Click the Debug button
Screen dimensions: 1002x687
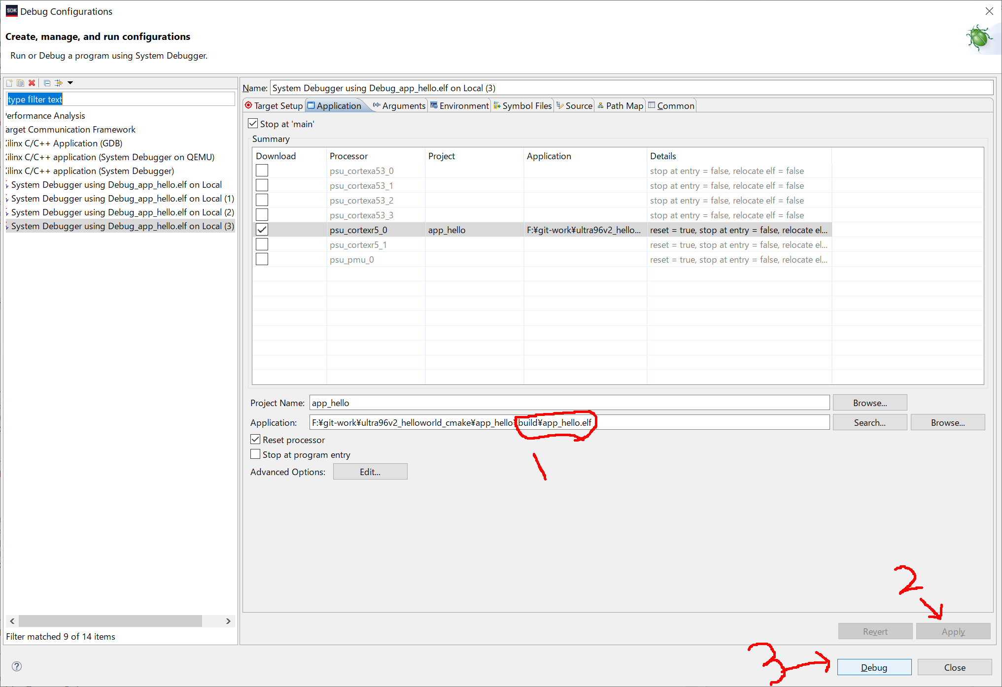pyautogui.click(x=874, y=667)
